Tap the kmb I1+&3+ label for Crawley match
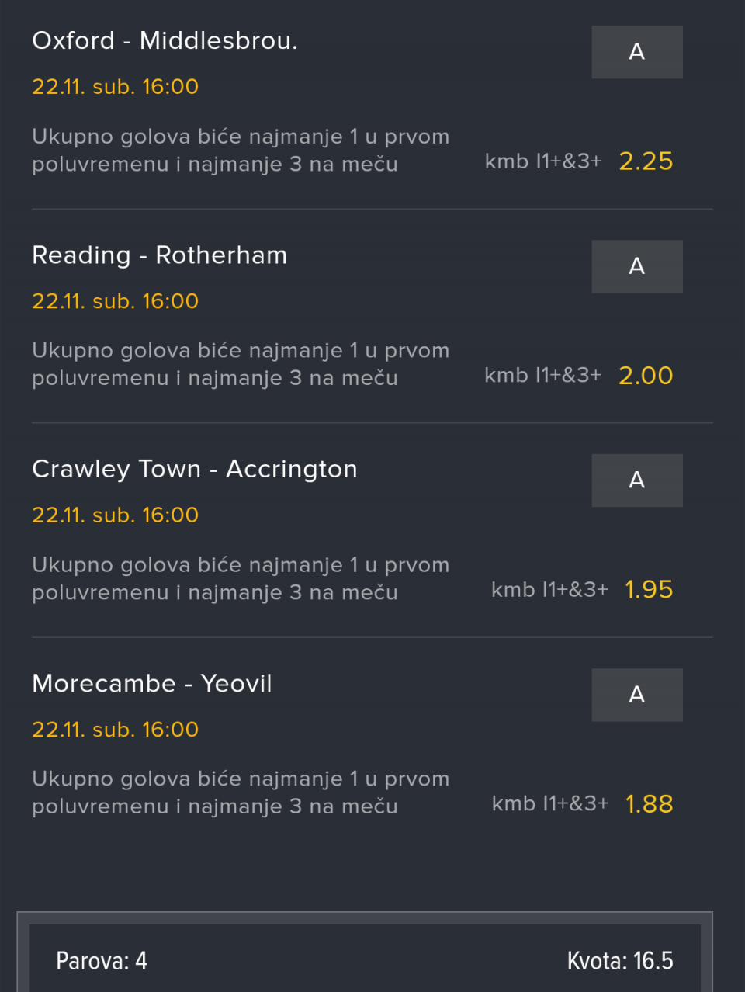This screenshot has width=745, height=992. point(549,590)
